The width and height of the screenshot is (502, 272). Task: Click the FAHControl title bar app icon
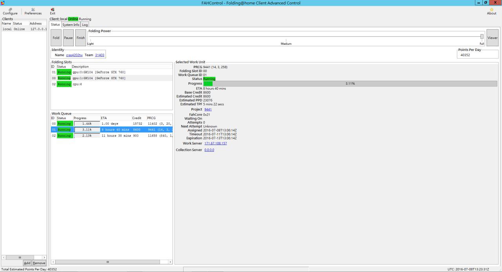[3, 3]
